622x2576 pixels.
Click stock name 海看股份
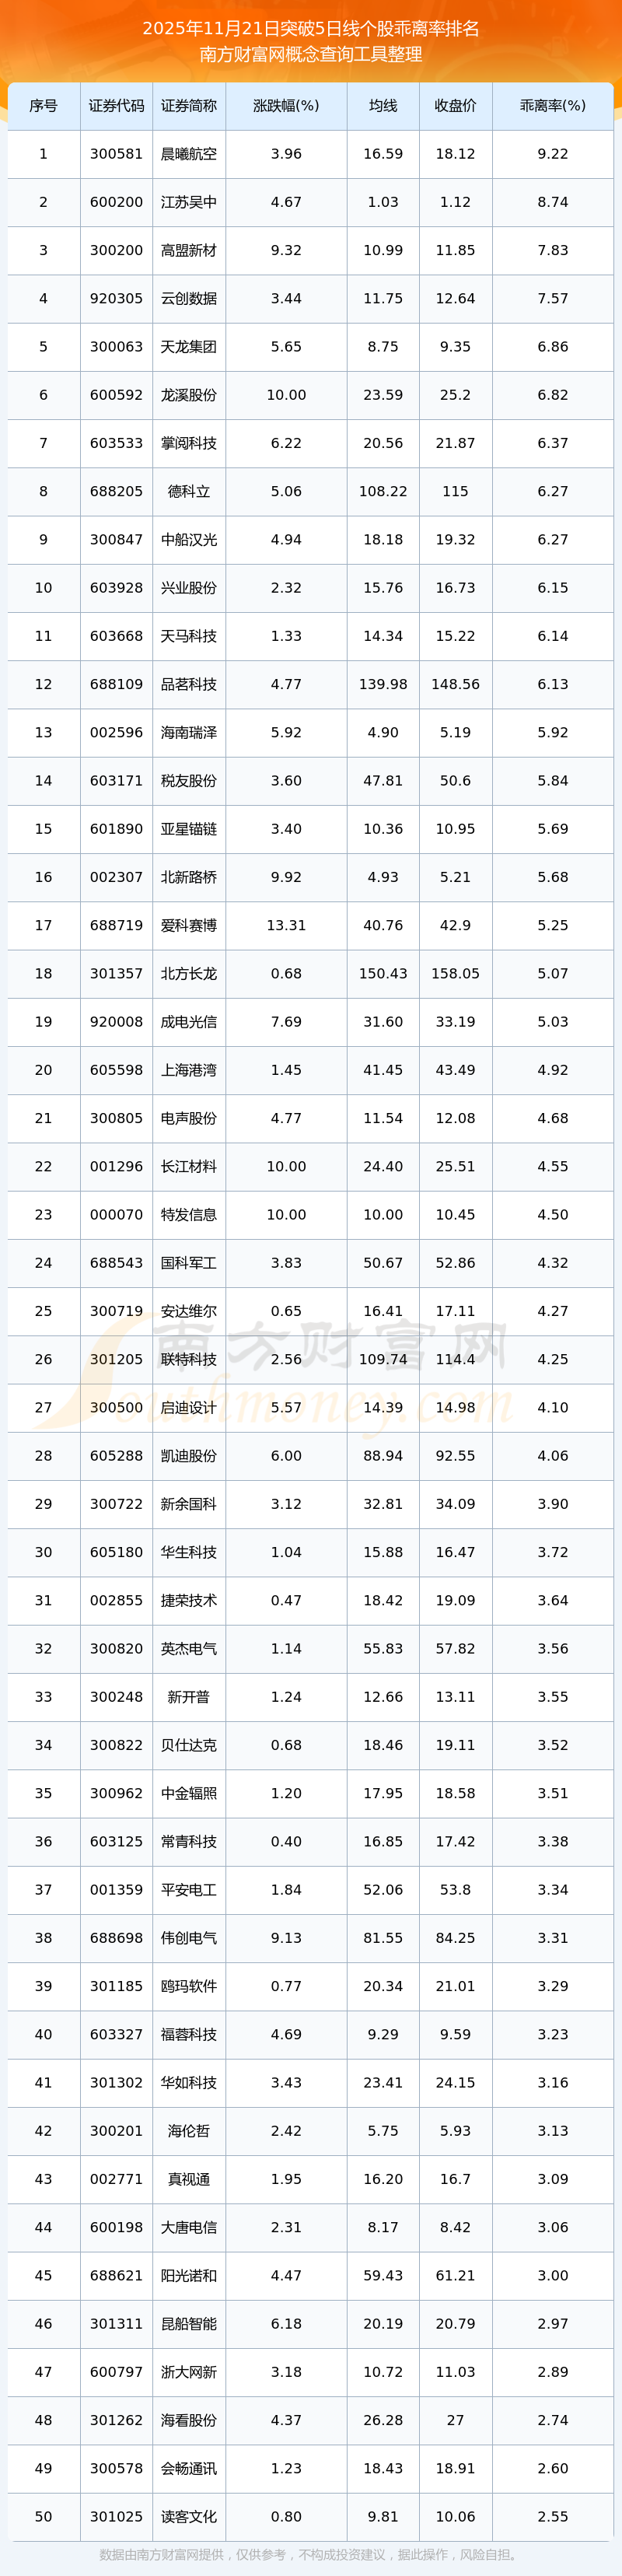click(189, 2421)
